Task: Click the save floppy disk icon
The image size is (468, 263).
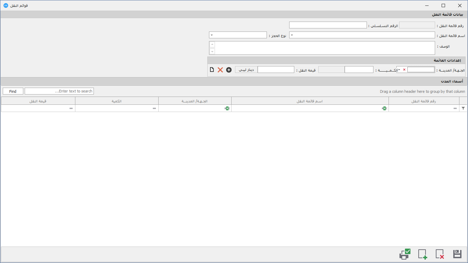Action: click(x=457, y=254)
